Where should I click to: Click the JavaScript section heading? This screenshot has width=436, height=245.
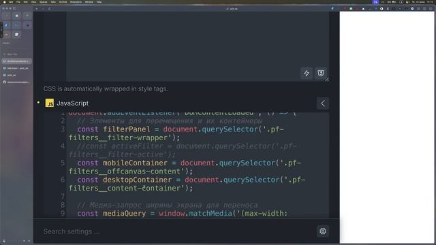pyautogui.click(x=73, y=103)
